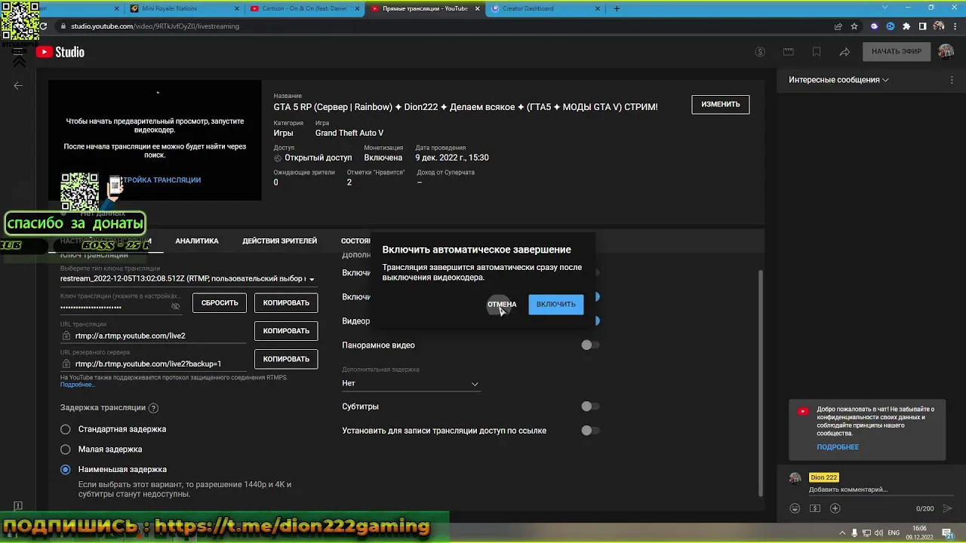This screenshot has height=543, width=966.
Task: Expand the Интересные сообщения chat dropdown
Action: (838, 80)
